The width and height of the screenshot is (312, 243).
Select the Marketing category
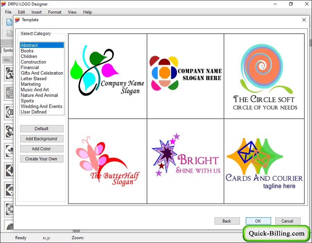pos(42,84)
